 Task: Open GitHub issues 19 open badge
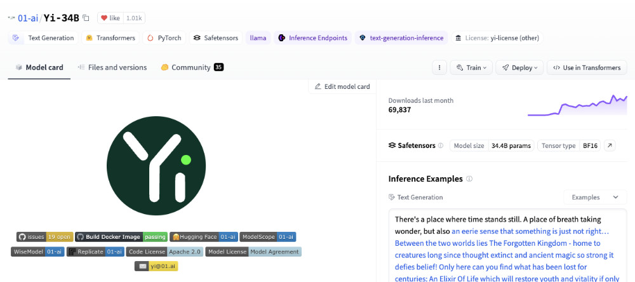coord(45,237)
